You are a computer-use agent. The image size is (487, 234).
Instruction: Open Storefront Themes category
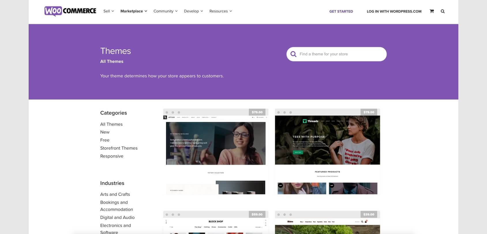click(119, 148)
